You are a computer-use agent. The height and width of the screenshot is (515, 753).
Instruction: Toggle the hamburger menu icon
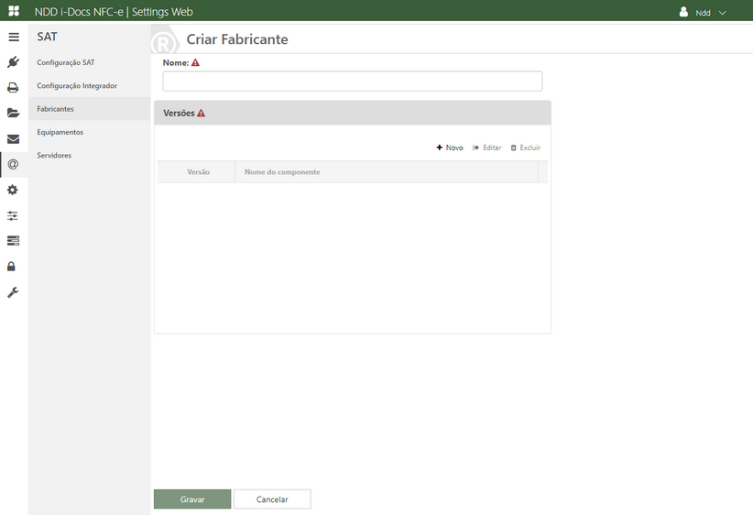[x=14, y=37]
